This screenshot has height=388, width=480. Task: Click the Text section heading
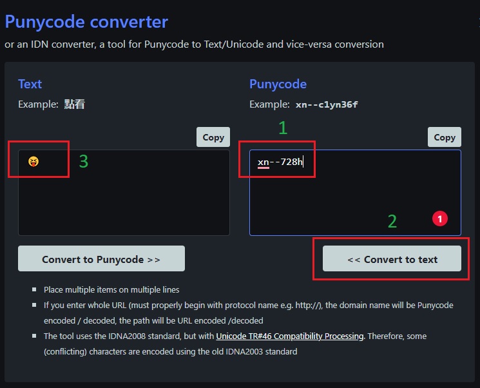30,84
